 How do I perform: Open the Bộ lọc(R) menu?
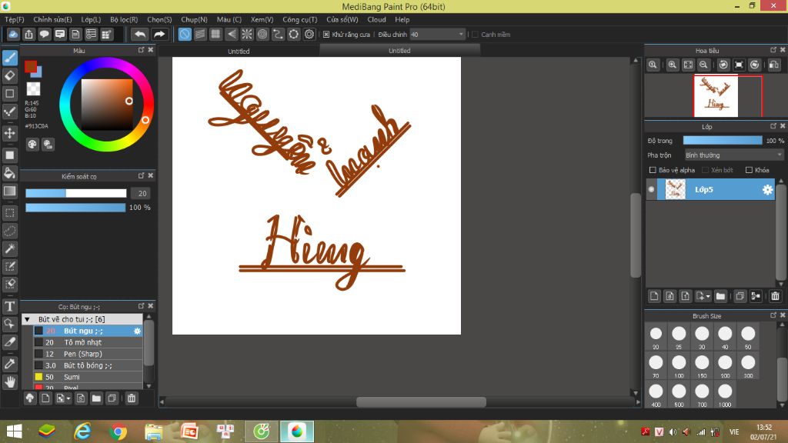pyautogui.click(x=124, y=19)
